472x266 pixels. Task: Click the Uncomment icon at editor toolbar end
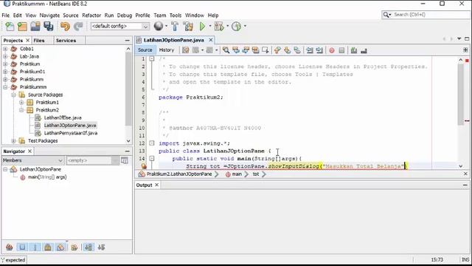pos(364,50)
